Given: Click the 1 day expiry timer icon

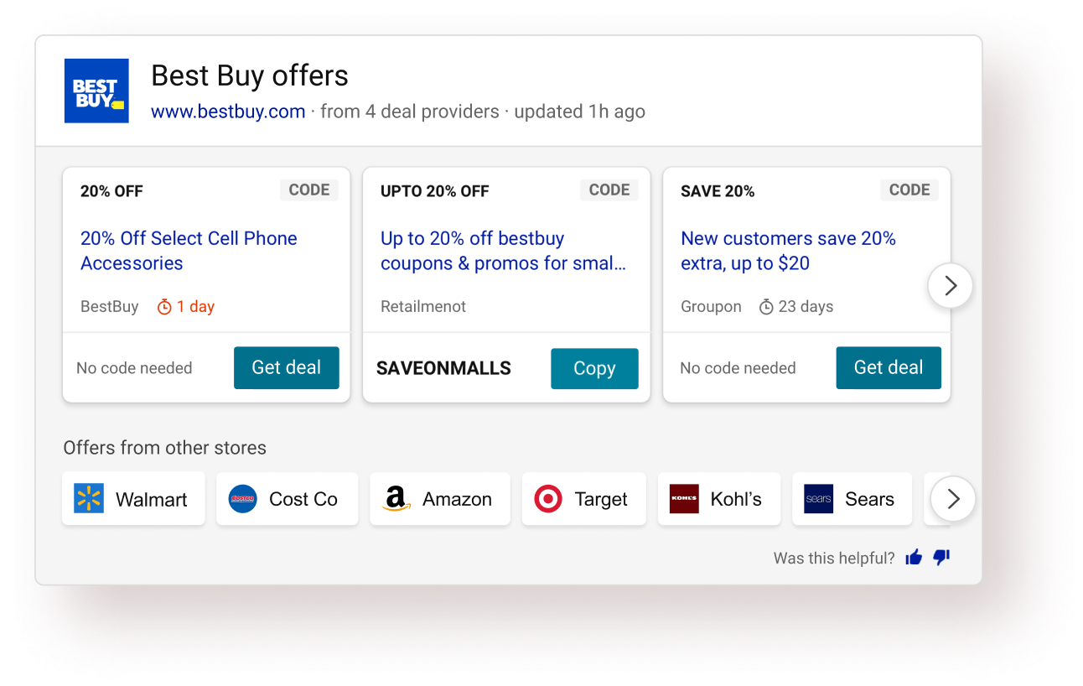Looking at the screenshot, I should [x=164, y=307].
